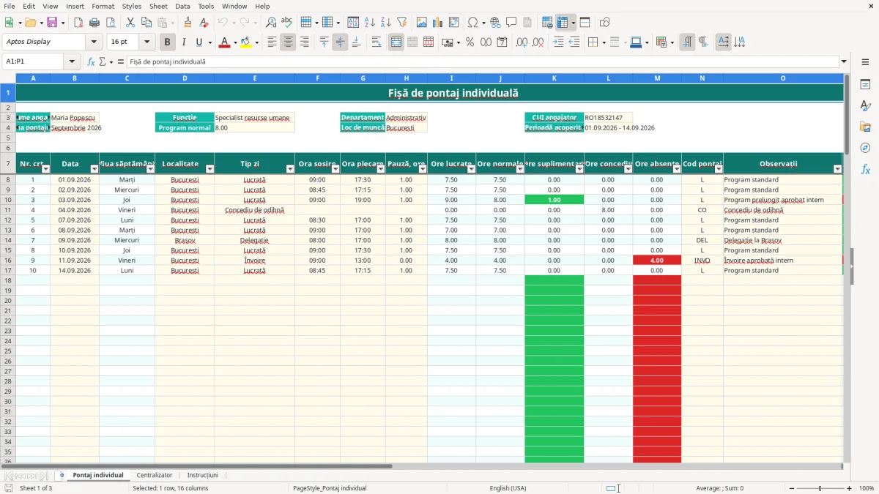Toggle Italic formatting

tap(184, 42)
